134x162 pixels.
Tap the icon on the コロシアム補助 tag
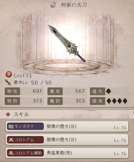(x=11, y=153)
